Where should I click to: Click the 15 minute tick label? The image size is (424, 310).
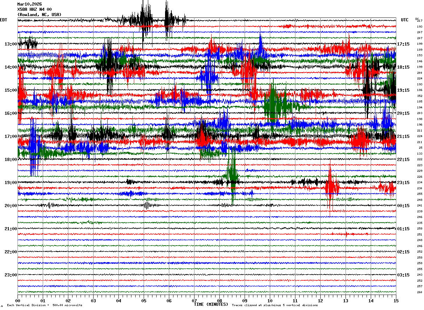click(396, 301)
